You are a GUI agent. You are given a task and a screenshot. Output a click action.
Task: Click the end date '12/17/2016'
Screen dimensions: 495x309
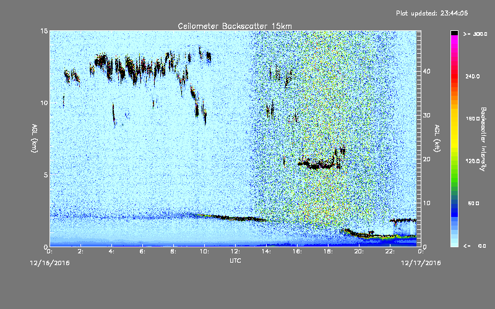pos(421,263)
